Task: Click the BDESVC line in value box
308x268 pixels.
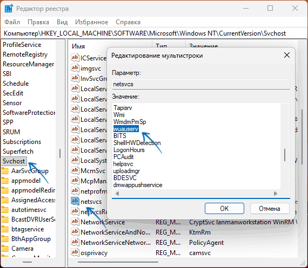Action: [x=125, y=178]
